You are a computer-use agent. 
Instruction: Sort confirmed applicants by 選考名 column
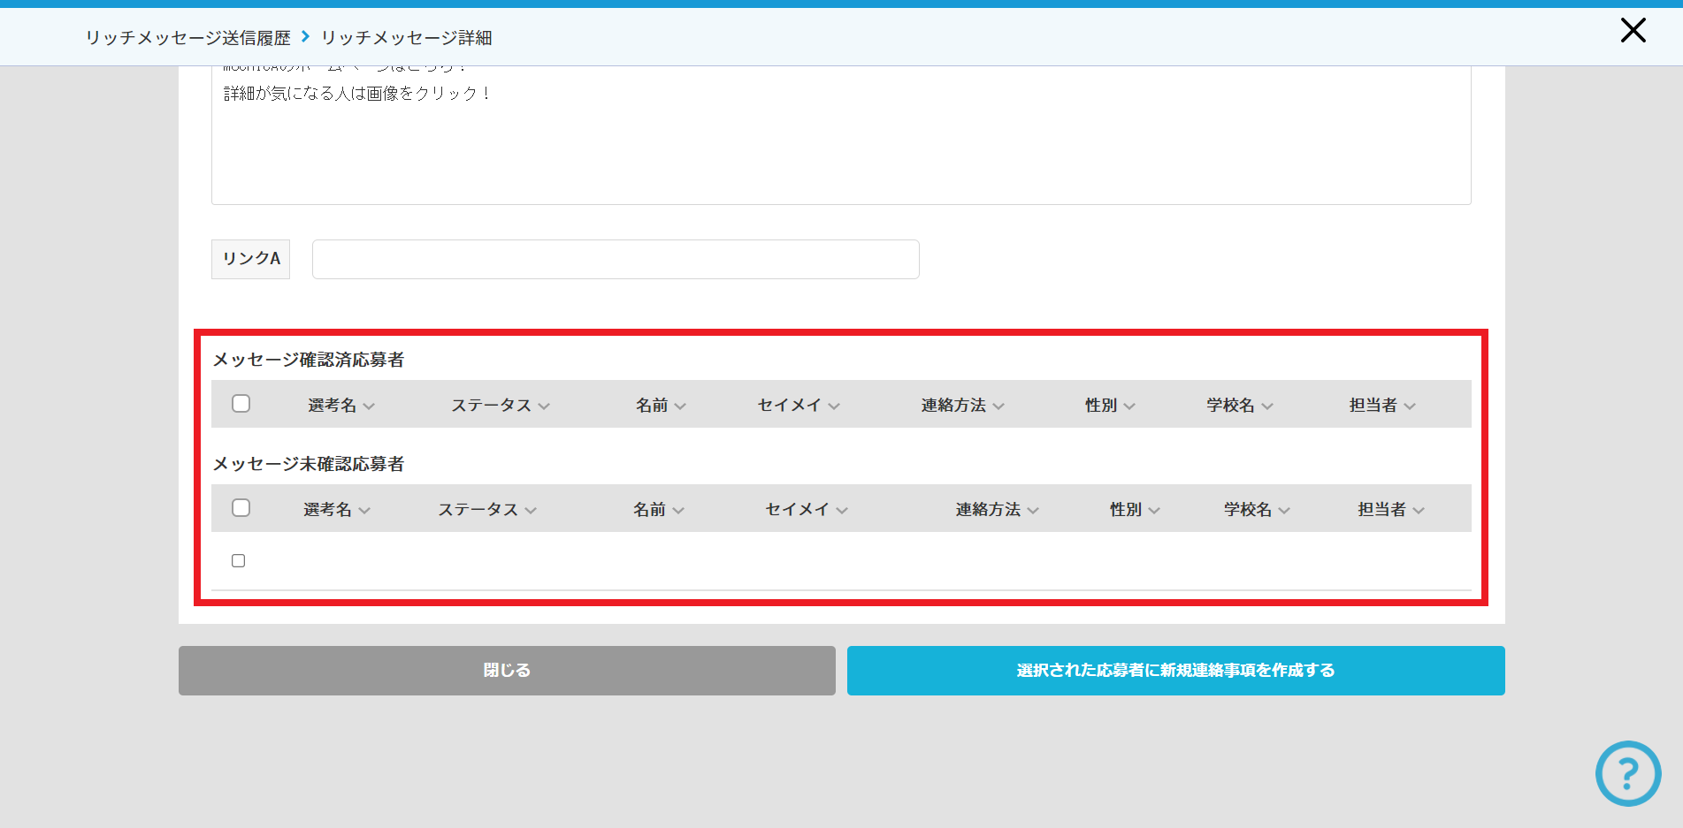point(340,406)
